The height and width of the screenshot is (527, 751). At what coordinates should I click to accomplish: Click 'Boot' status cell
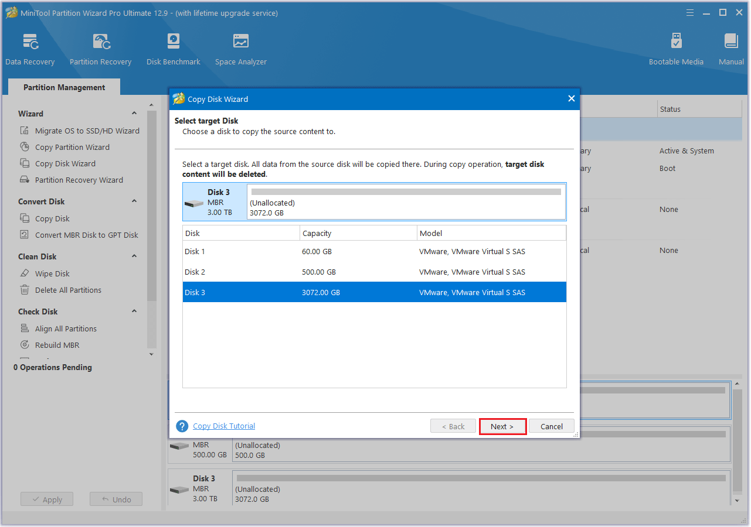click(667, 168)
